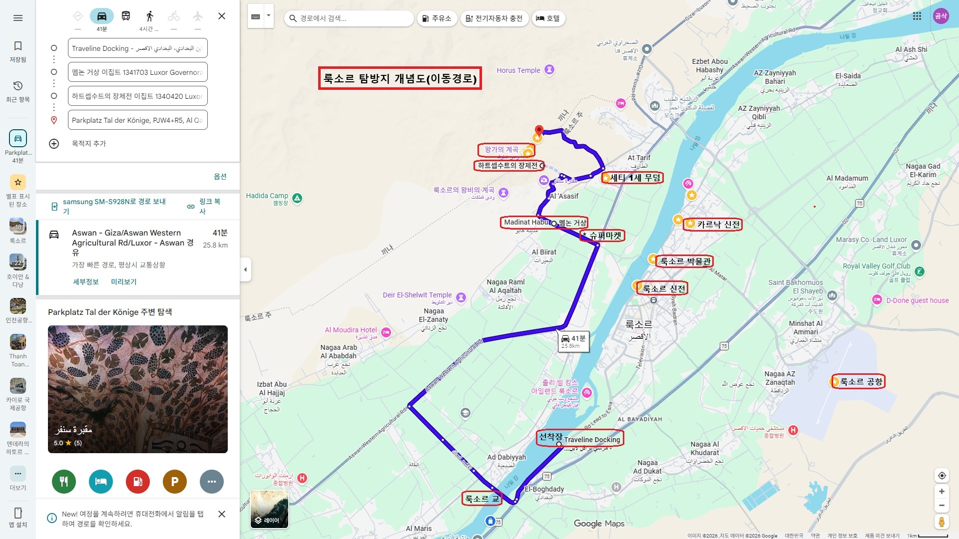Click the 옵션 route options button

pos(220,176)
